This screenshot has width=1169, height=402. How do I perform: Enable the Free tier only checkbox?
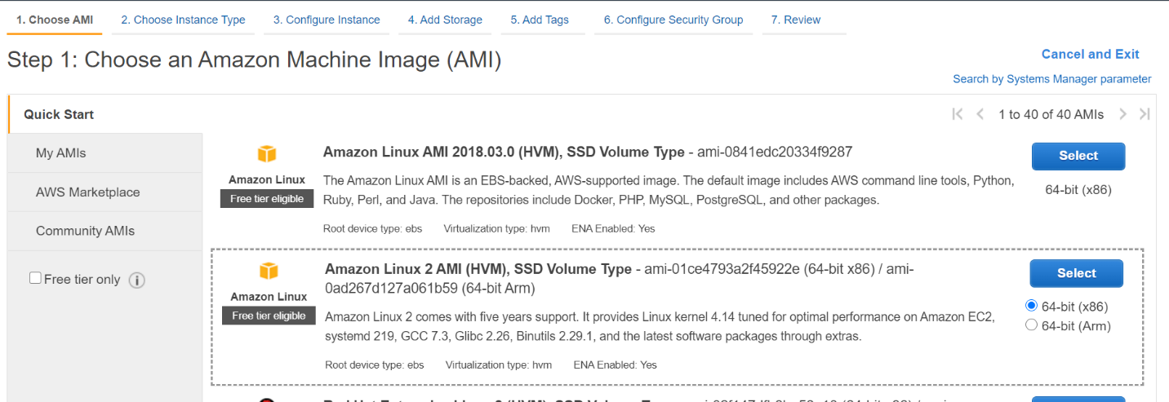pos(35,278)
